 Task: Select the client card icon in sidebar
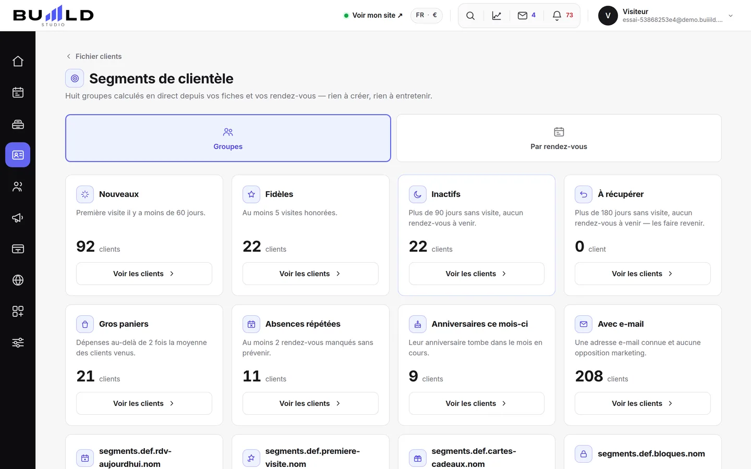(x=18, y=155)
